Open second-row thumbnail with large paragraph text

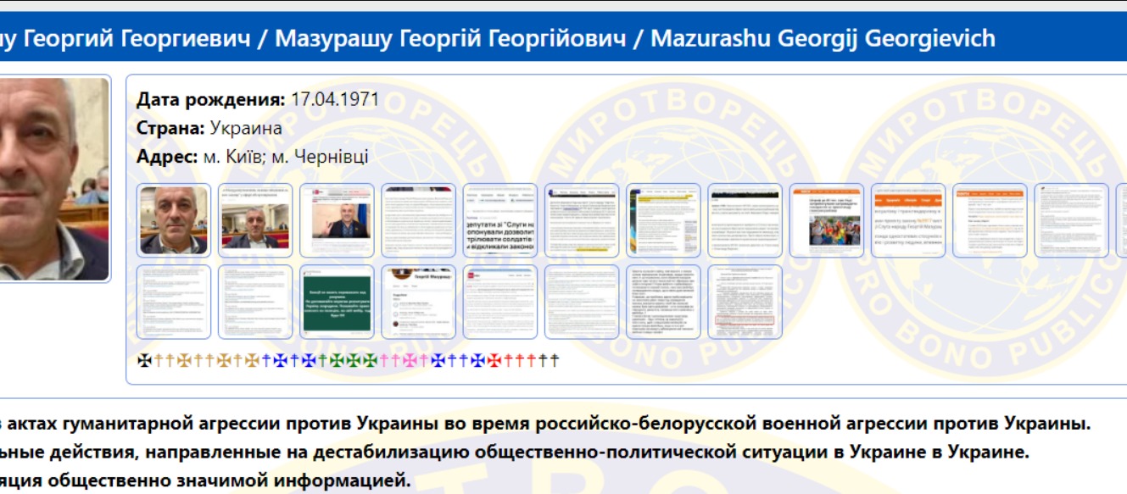[x=662, y=302]
